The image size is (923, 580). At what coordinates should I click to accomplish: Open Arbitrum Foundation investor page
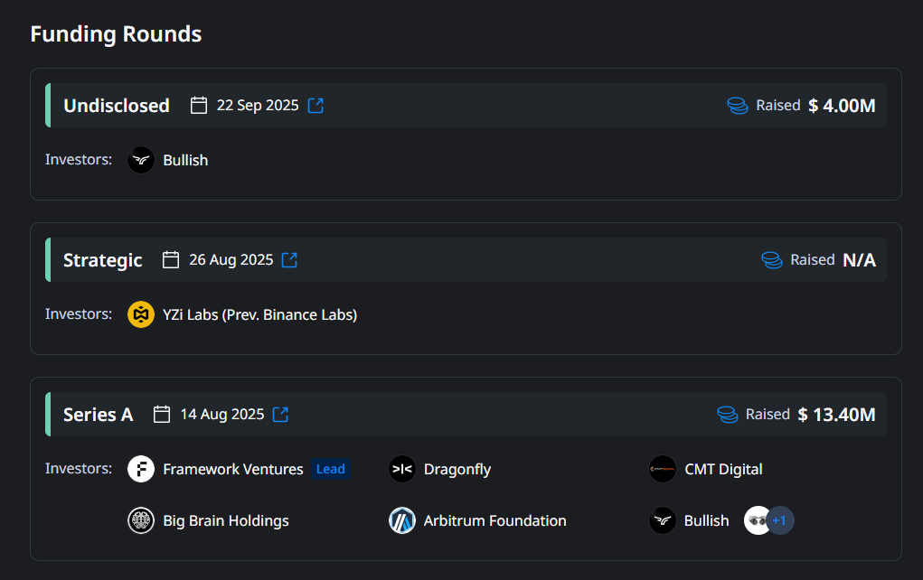[495, 520]
